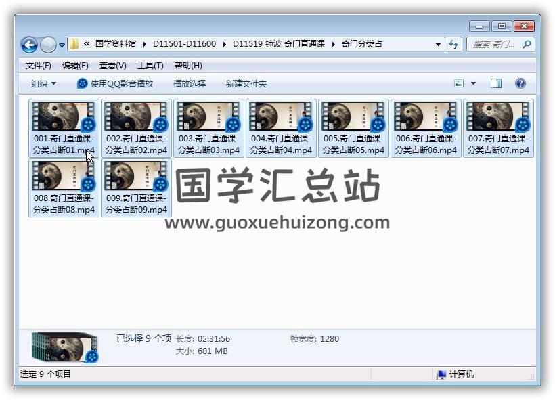Screen dimensions: 555x400
Task: Refresh the folder view
Action: [x=453, y=45]
